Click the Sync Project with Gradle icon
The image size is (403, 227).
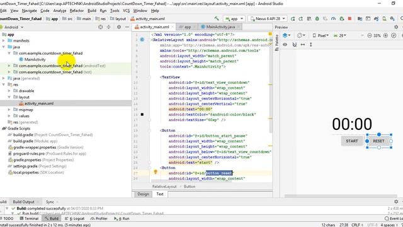pos(376,19)
